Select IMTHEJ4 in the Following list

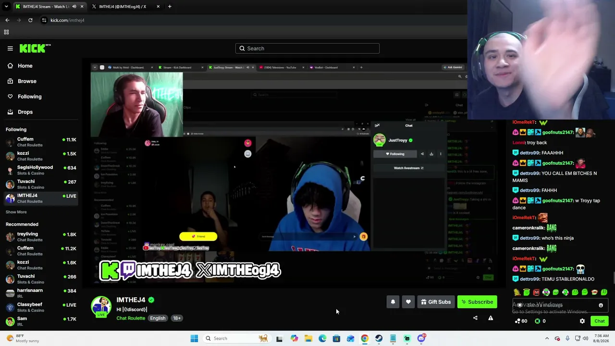pyautogui.click(x=41, y=198)
